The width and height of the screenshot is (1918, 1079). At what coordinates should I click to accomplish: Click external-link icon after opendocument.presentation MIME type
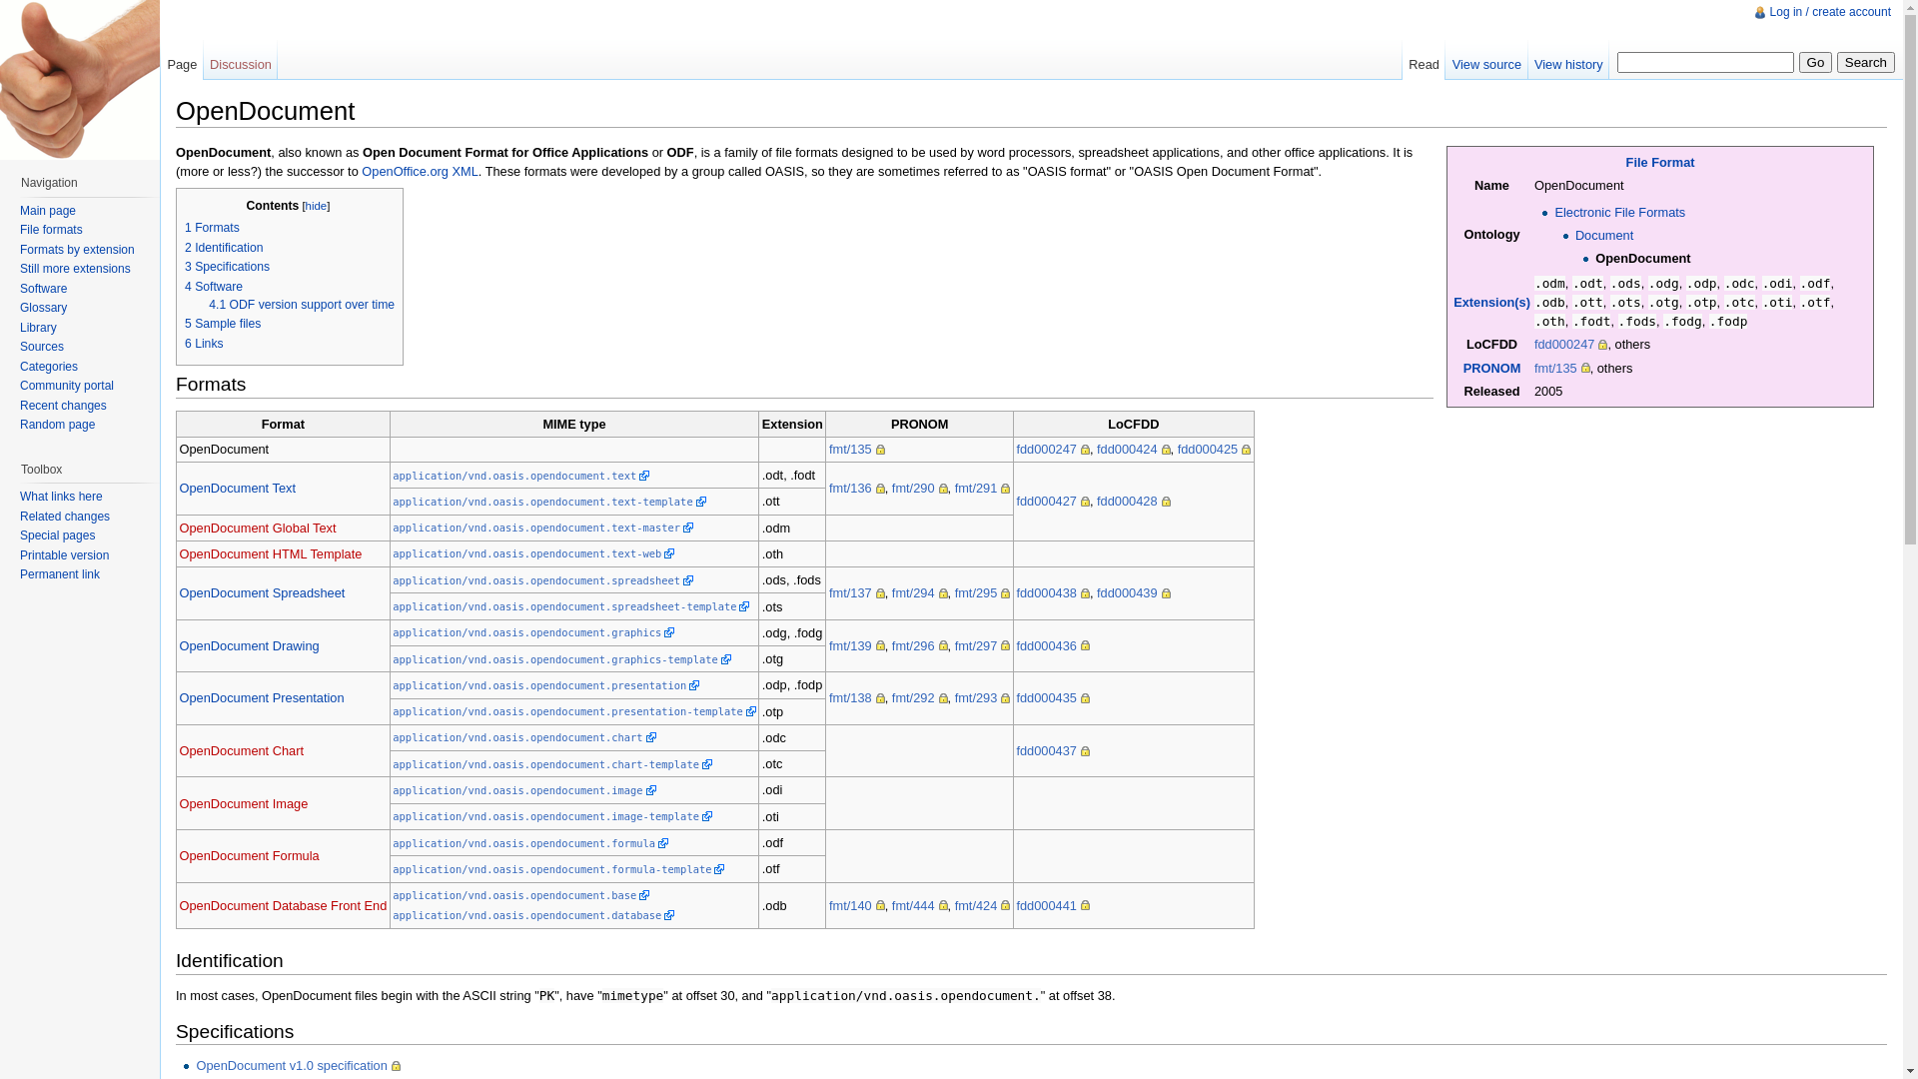point(694,686)
